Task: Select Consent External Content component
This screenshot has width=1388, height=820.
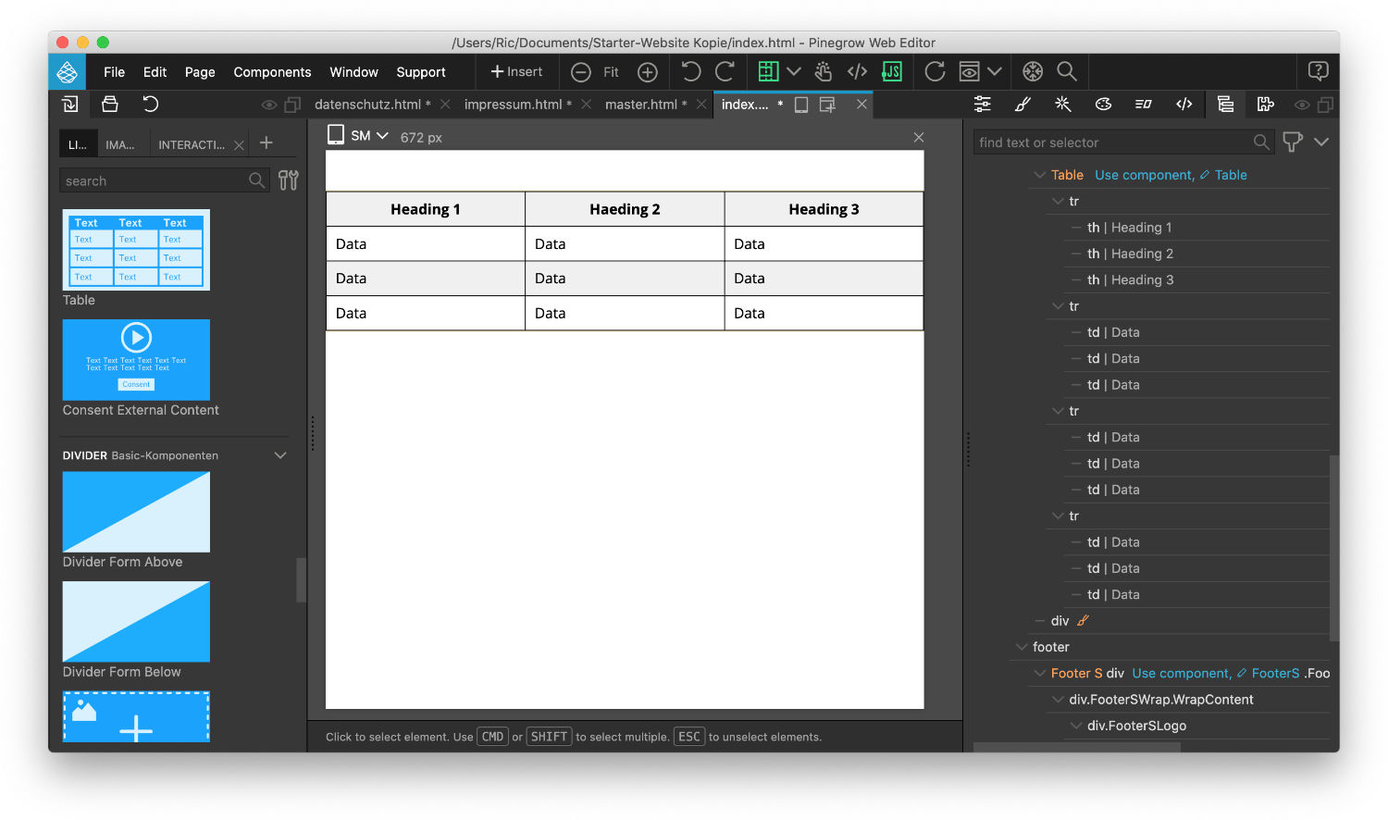Action: point(136,360)
